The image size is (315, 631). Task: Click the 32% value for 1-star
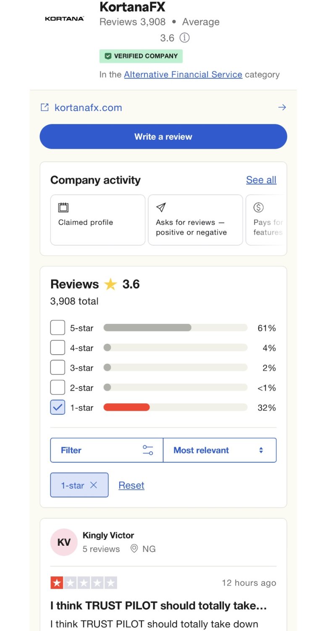267,408
